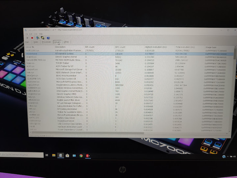The height and width of the screenshot is (178, 237).
Task: Click ISR count value 2707651
Action: (x=89, y=50)
